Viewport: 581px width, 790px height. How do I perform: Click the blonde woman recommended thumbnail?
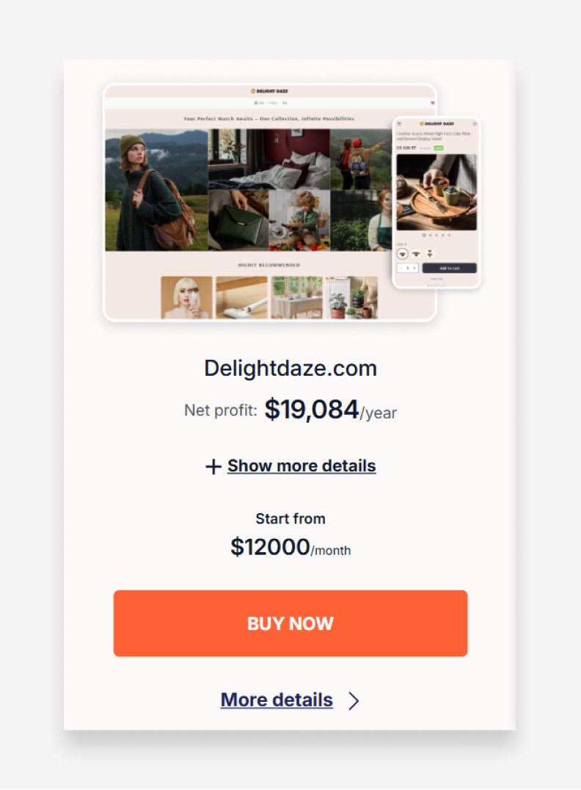click(x=186, y=297)
